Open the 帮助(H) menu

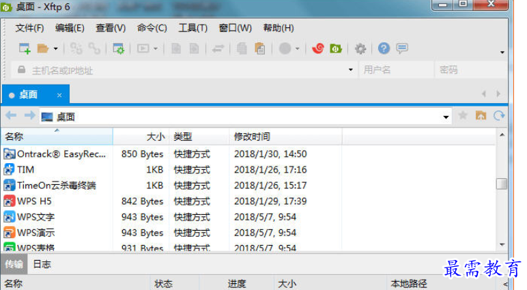pos(279,28)
